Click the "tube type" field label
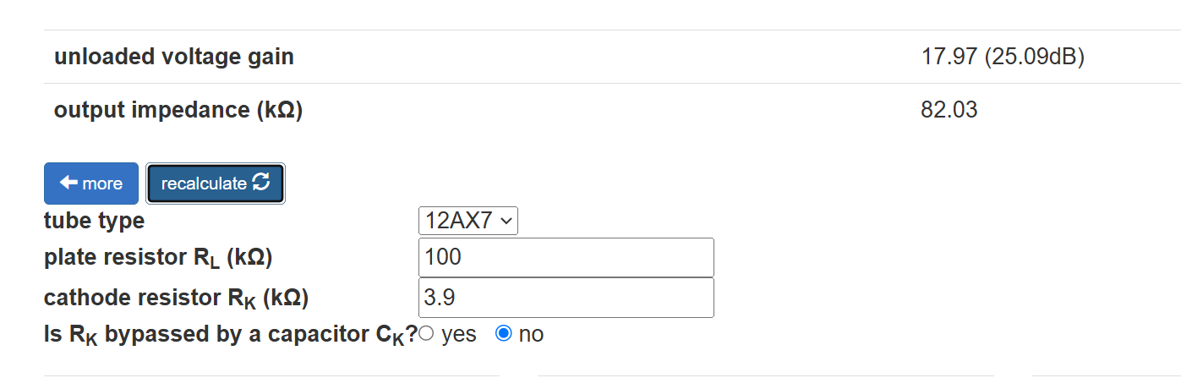1181x378 pixels. pyautogui.click(x=94, y=222)
